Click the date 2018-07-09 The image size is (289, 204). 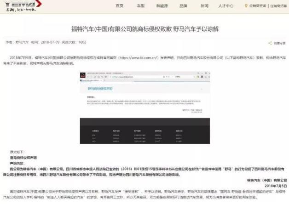tap(50, 42)
